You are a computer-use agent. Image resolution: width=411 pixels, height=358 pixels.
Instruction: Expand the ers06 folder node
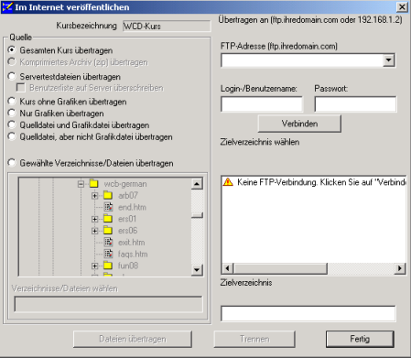click(x=95, y=231)
